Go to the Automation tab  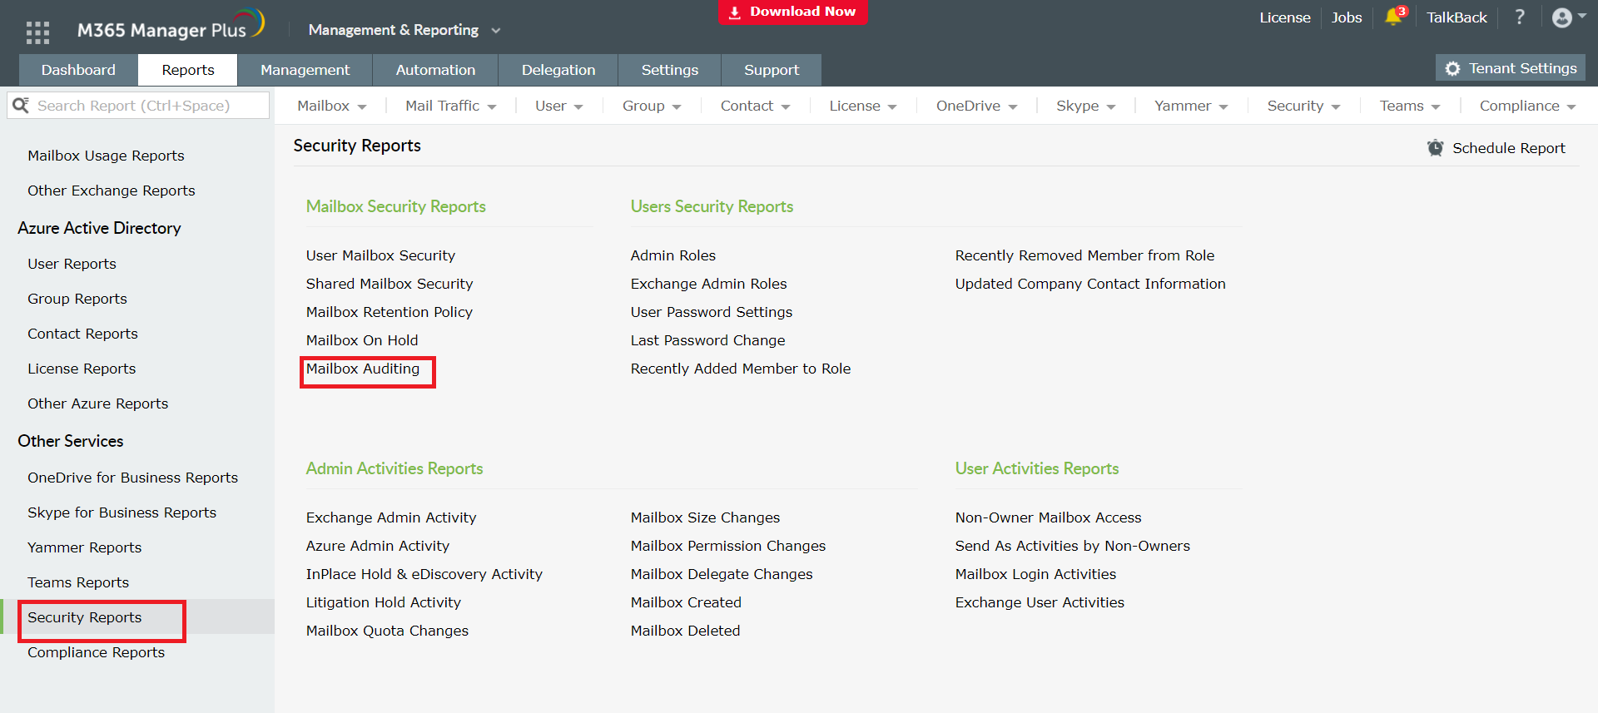click(x=435, y=70)
